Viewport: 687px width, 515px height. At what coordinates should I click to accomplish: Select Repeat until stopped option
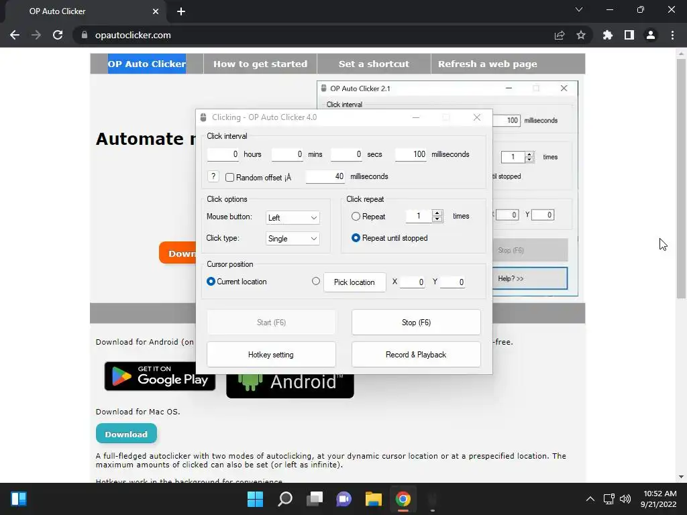pyautogui.click(x=356, y=238)
